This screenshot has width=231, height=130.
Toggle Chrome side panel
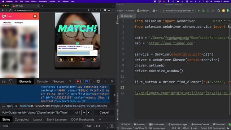105,10
